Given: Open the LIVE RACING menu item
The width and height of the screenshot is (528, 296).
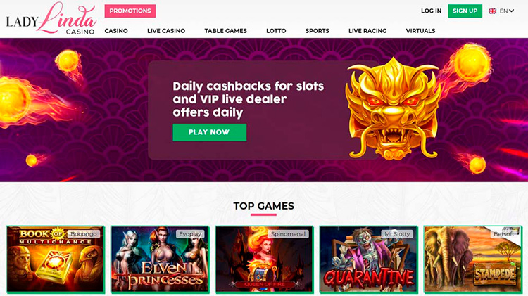Looking at the screenshot, I should point(367,31).
